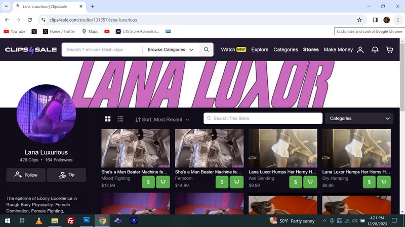
Task: Open the Windows Start menu
Action: (x=8, y=220)
